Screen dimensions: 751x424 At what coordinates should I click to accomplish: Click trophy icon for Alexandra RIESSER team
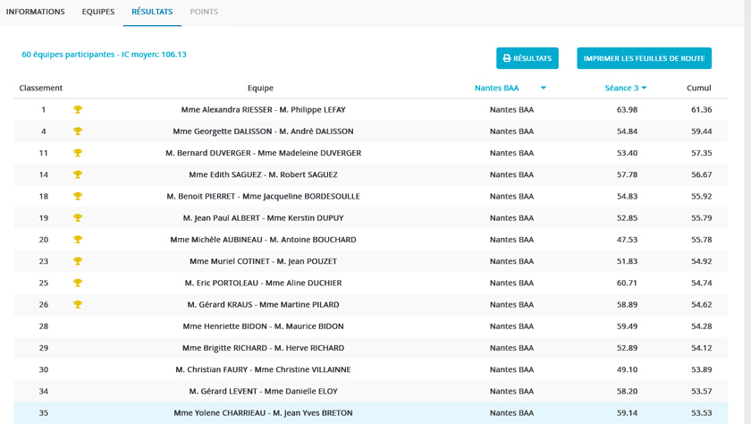pos(78,110)
